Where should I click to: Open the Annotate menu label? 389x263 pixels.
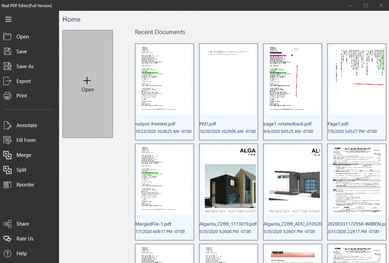point(27,125)
